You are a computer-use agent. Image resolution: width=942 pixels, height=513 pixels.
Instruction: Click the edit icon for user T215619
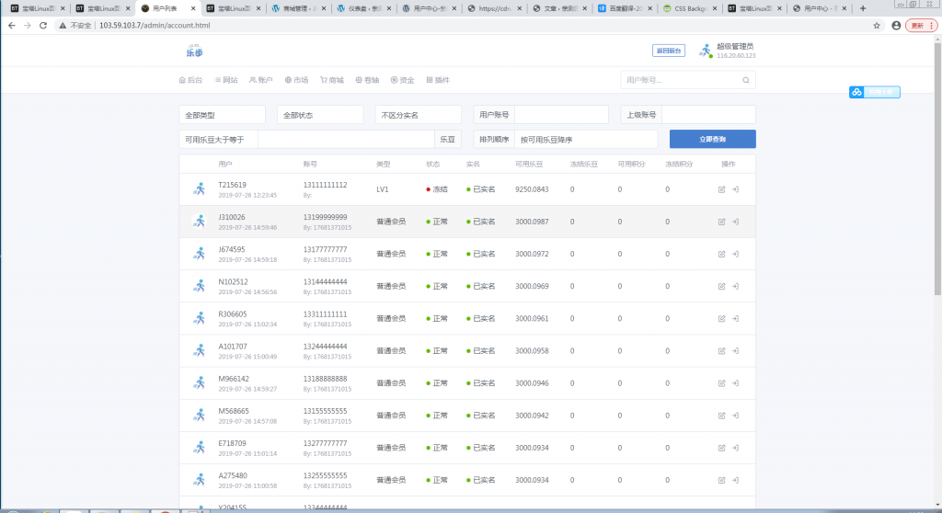[x=721, y=189]
